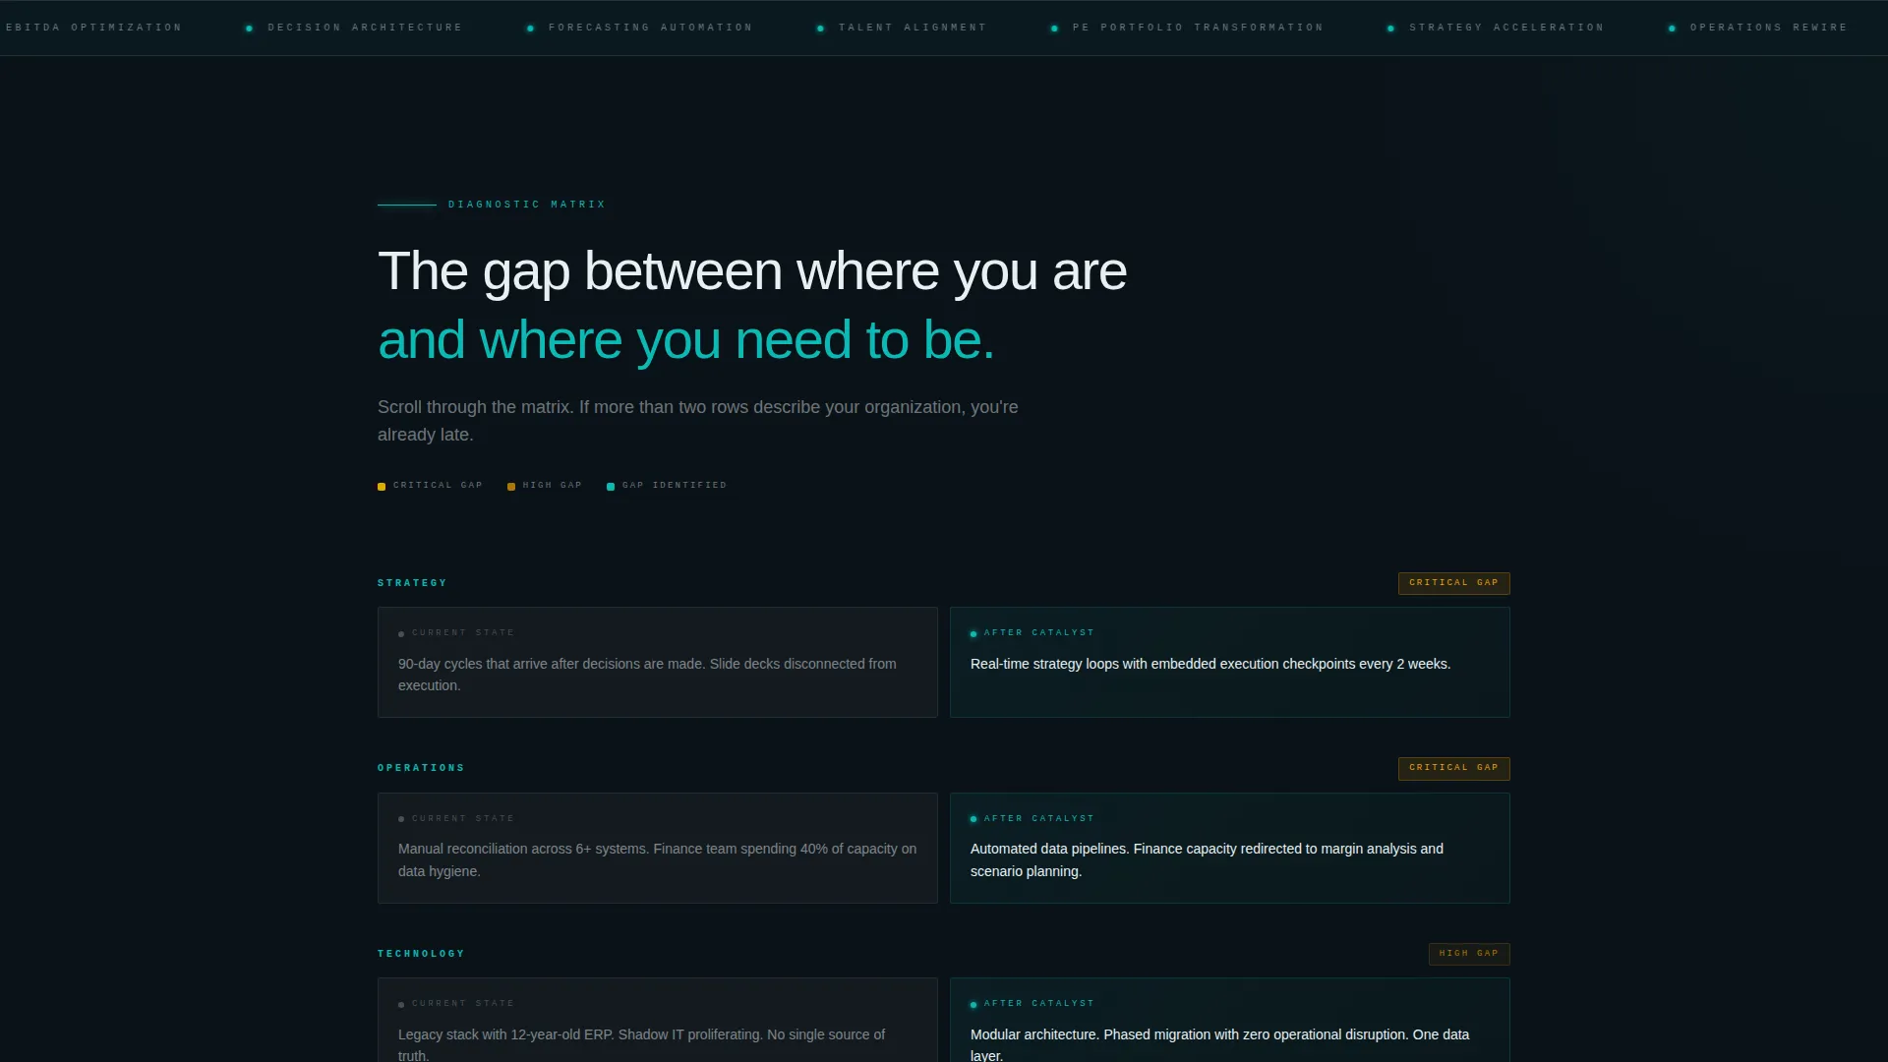Click the teal dot before Operations Rewire
This screenshot has width=1888, height=1062.
tap(1672, 29)
